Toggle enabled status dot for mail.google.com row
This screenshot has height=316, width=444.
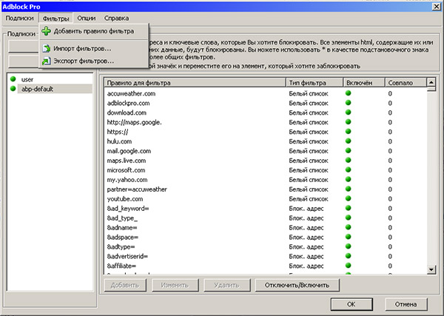(349, 150)
